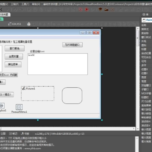Open the 工程(P) menu

[15, 4]
